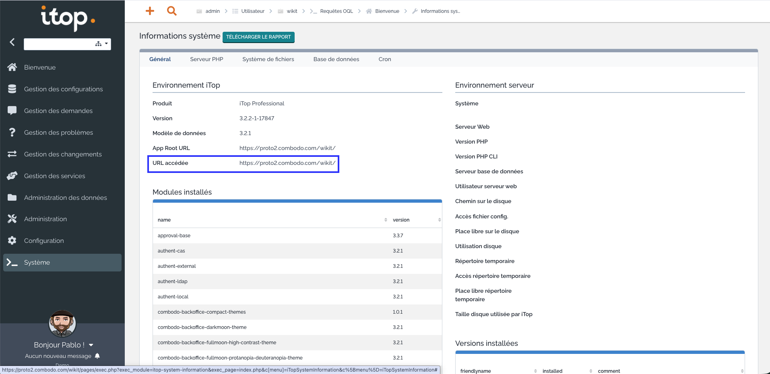Click the Bienvenue house icon
This screenshot has height=374, width=770.
coord(12,67)
